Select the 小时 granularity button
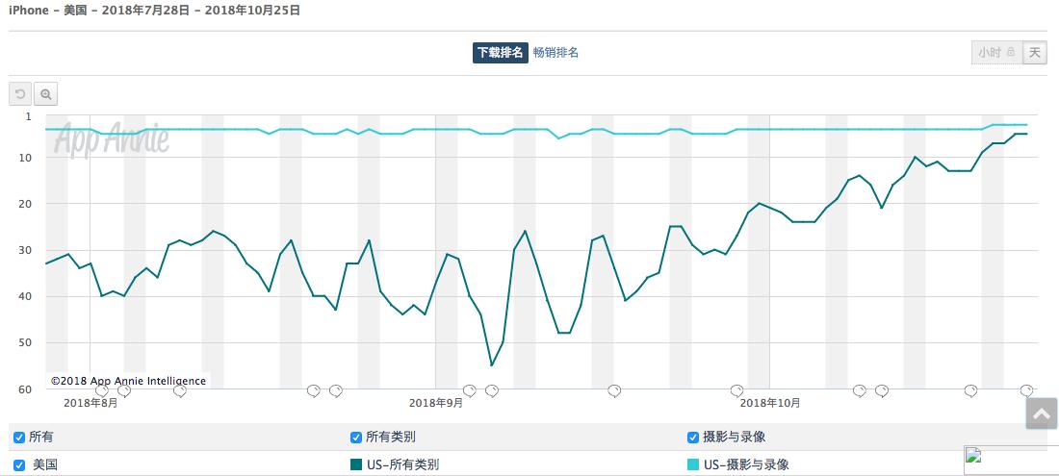Image resolution: width=1059 pixels, height=476 pixels. pos(990,53)
